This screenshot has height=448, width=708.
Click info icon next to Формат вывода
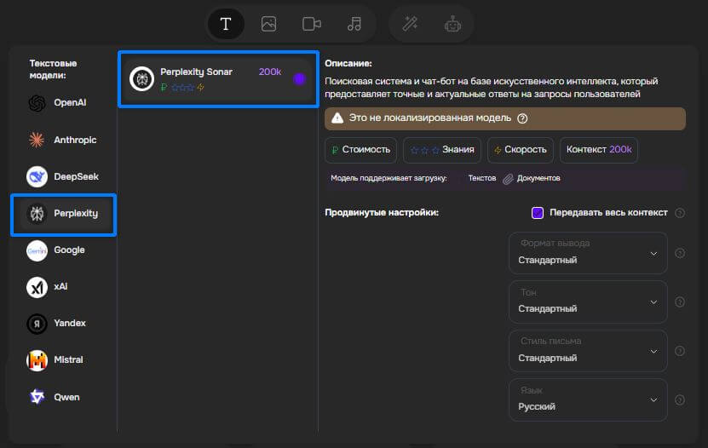[x=680, y=253]
